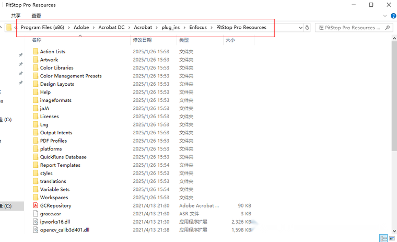
Task: Open the 查看 ribbon tab
Action: [x=36, y=16]
